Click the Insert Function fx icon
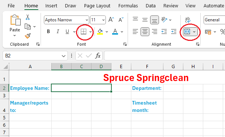Screen dimensions: 225x137 (98, 56)
